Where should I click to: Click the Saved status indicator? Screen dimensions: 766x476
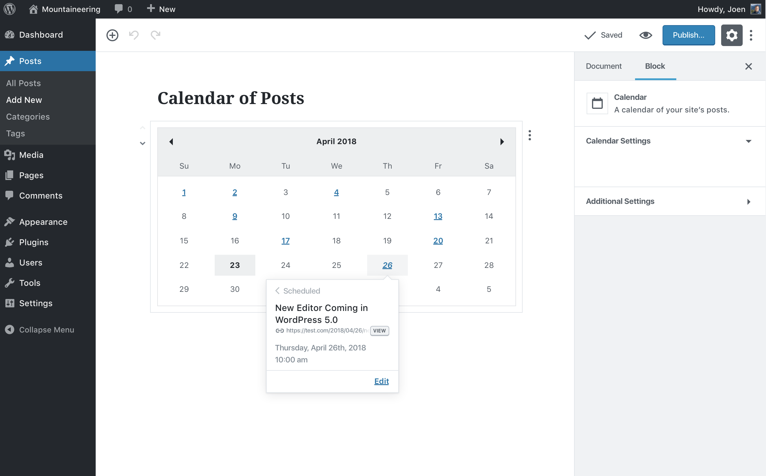click(x=603, y=35)
